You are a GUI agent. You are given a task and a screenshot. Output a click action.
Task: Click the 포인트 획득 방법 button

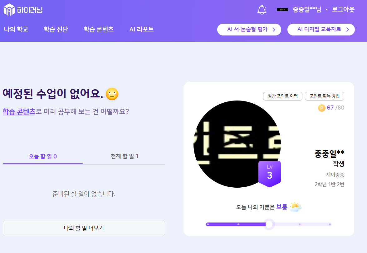tap(324, 96)
